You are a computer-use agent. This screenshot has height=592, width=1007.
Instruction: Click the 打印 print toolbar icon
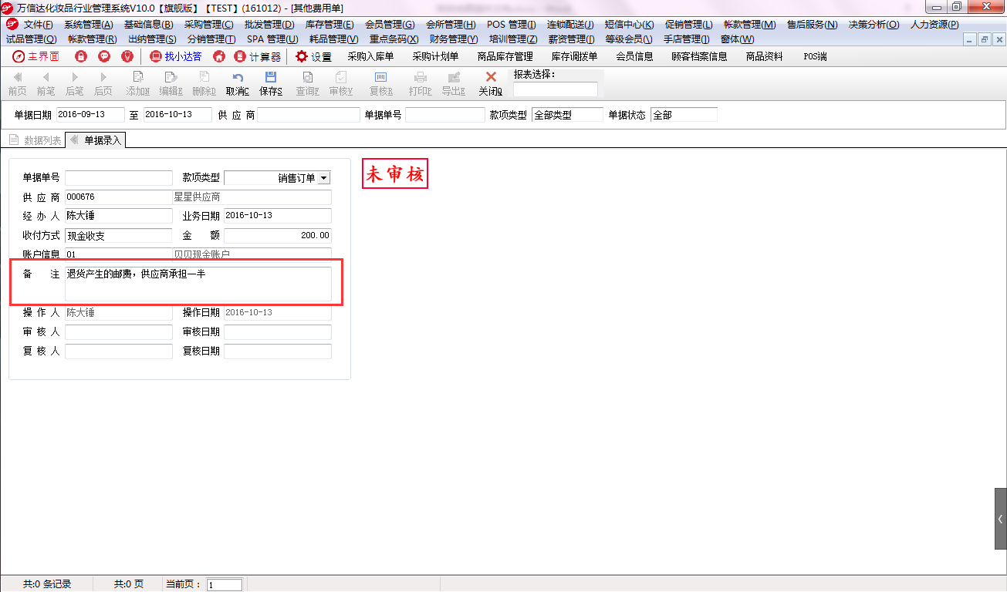(x=421, y=84)
